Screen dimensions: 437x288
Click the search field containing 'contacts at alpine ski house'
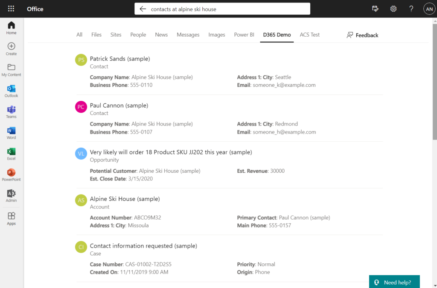[226, 9]
